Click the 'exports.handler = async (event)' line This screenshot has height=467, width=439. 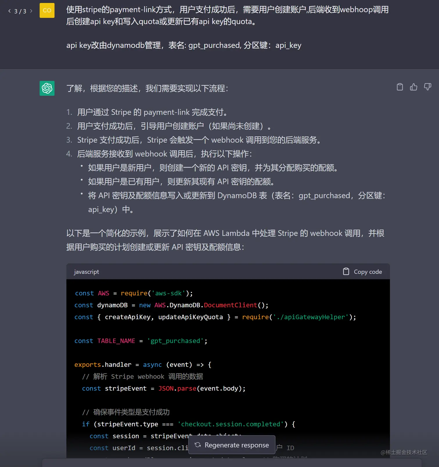click(x=143, y=364)
